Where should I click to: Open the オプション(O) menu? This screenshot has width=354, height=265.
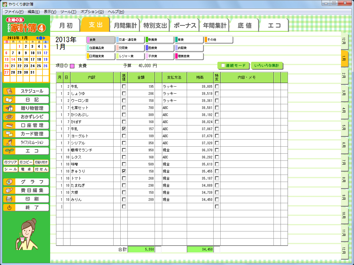(x=92, y=12)
